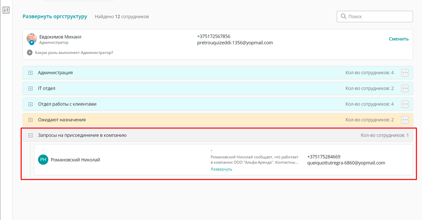Click email pretrouquizeddi-1356@yopmail.com

coord(235,43)
